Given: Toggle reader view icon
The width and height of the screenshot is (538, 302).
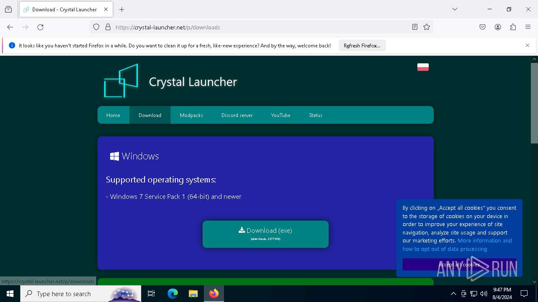Looking at the screenshot, I should (x=415, y=27).
